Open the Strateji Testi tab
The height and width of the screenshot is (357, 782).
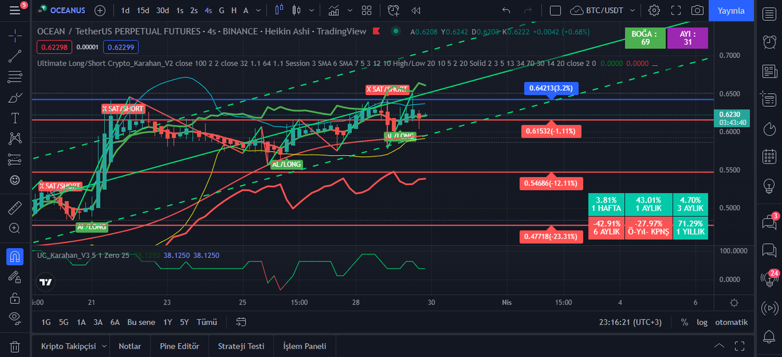242,346
